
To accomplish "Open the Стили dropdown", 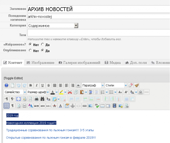I will pyautogui.click(x=116, y=85).
